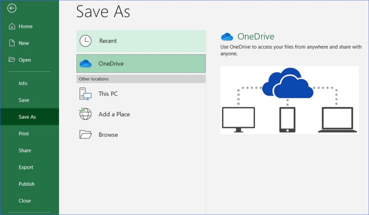
Task: Select Save in the sidebar
Action: coord(24,100)
